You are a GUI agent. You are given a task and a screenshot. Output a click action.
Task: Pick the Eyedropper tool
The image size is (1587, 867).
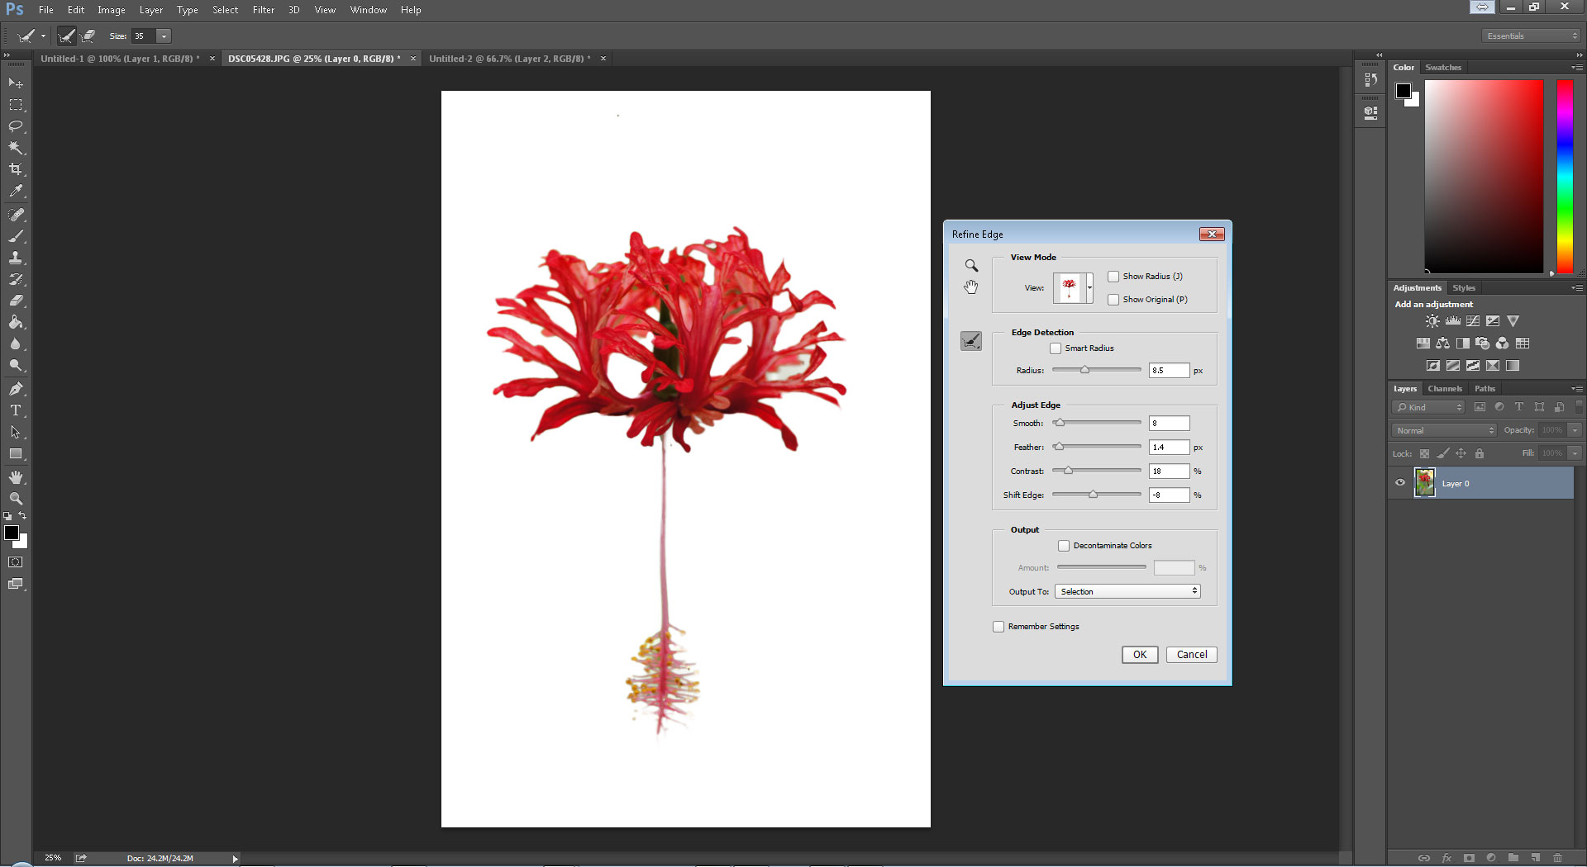click(16, 191)
